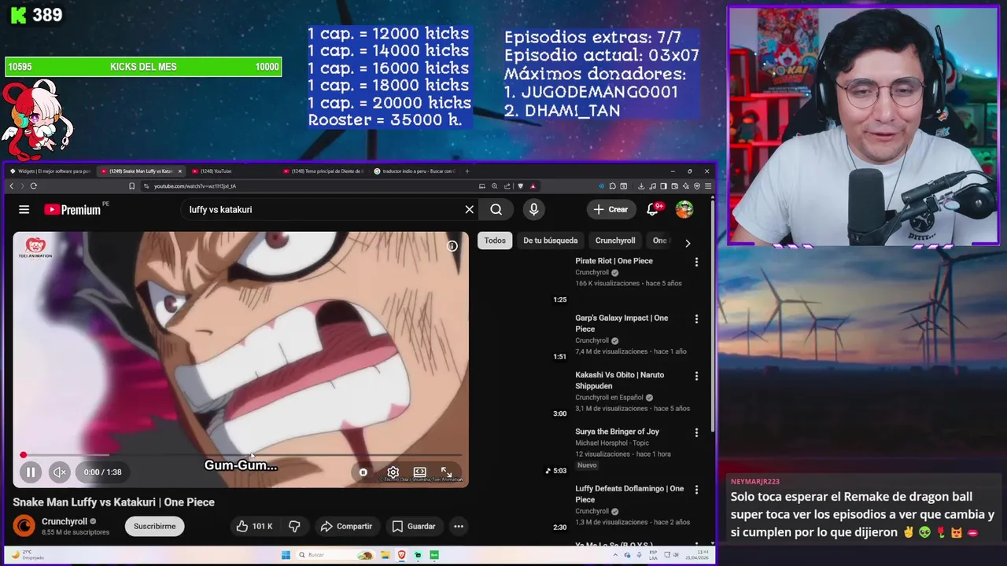The height and width of the screenshot is (566, 1007).
Task: Reload the current browser page
Action: pos(33,186)
